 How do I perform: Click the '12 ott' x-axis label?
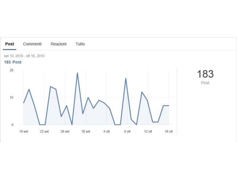coord(148,131)
